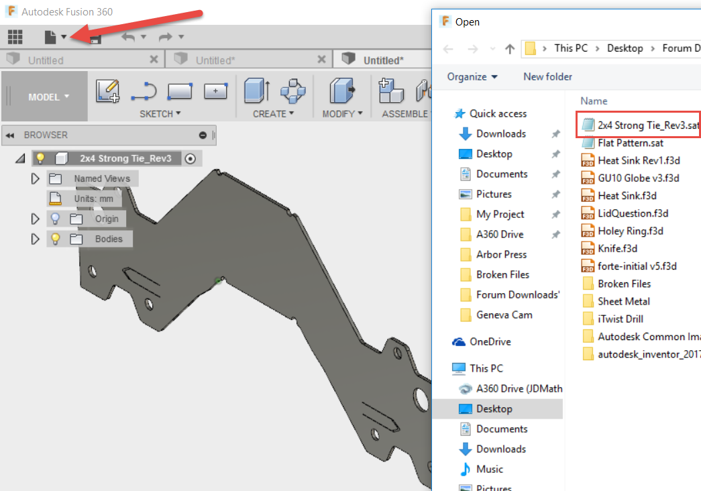701x491 pixels.
Task: Click the Redo arrow icon
Action: point(166,37)
